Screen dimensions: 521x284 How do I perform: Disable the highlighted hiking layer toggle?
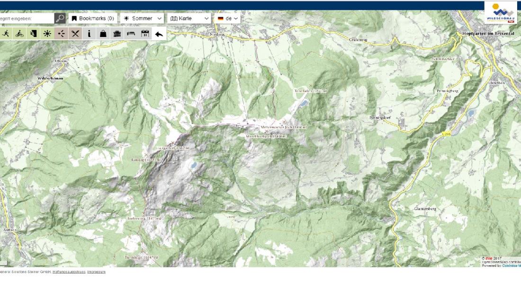[x=7, y=33]
